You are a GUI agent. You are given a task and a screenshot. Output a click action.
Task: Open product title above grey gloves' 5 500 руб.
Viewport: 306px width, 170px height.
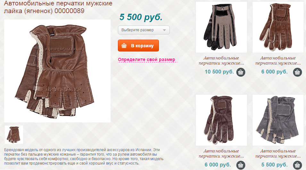278,153
